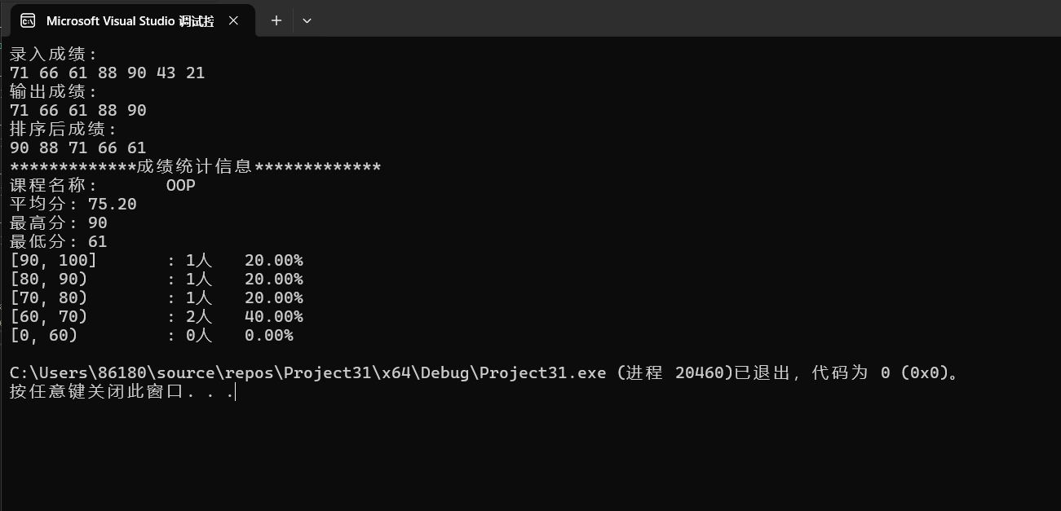Select the Microsoft Visual Studio debug console tab
This screenshot has width=1061, height=511.
130,20
